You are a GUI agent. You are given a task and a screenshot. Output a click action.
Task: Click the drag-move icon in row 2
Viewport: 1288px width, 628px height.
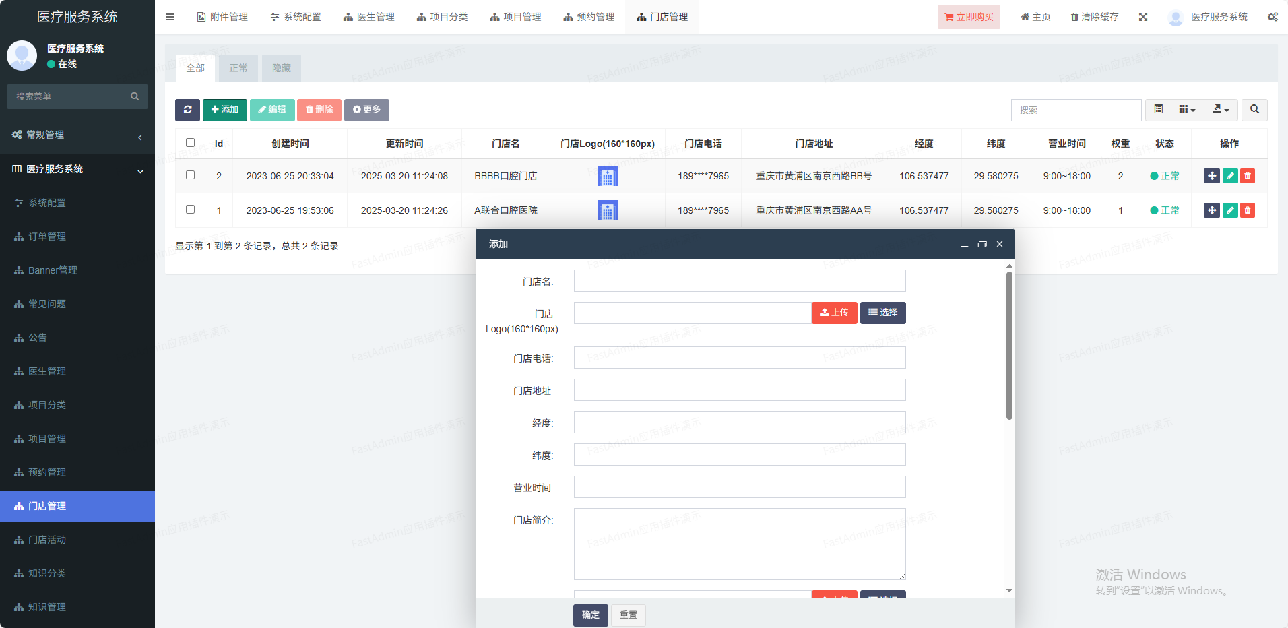tap(1211, 210)
